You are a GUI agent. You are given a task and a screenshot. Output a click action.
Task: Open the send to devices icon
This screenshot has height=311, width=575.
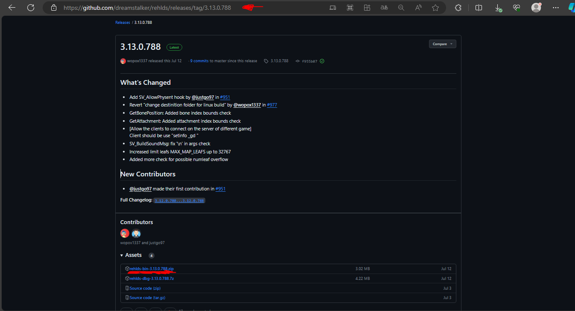tap(333, 8)
